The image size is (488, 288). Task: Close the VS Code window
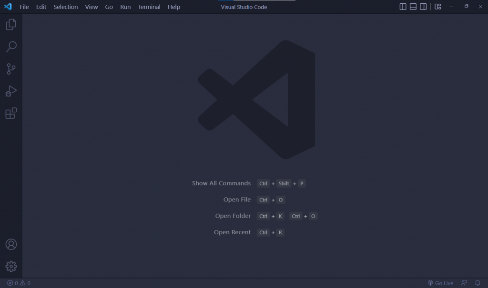click(x=480, y=7)
